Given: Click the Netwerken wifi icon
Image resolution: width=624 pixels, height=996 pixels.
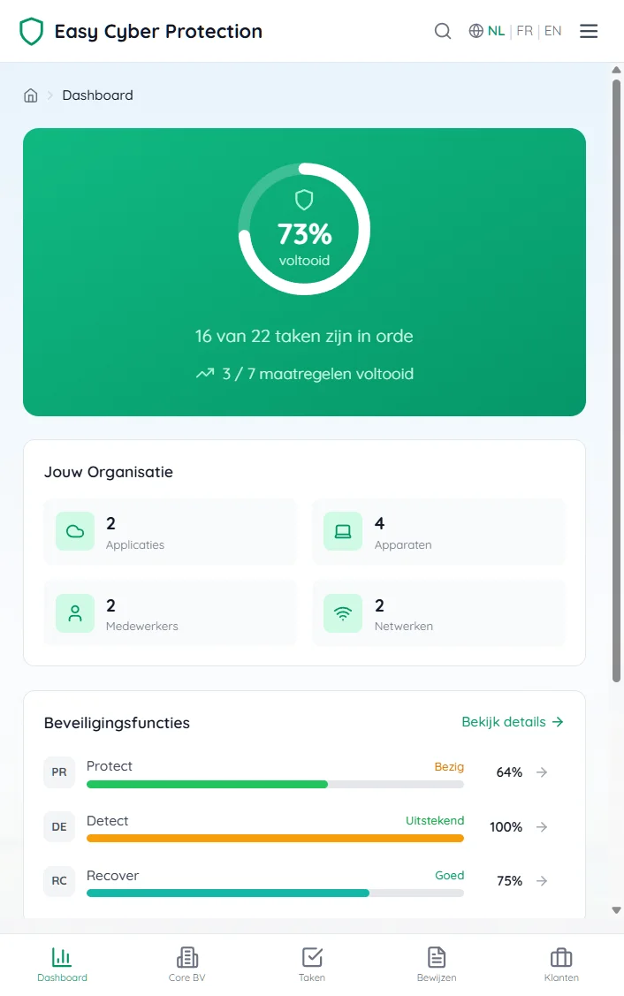Looking at the screenshot, I should tap(342, 612).
